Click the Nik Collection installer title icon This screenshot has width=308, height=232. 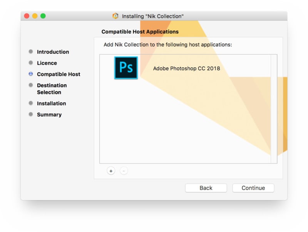click(x=115, y=16)
